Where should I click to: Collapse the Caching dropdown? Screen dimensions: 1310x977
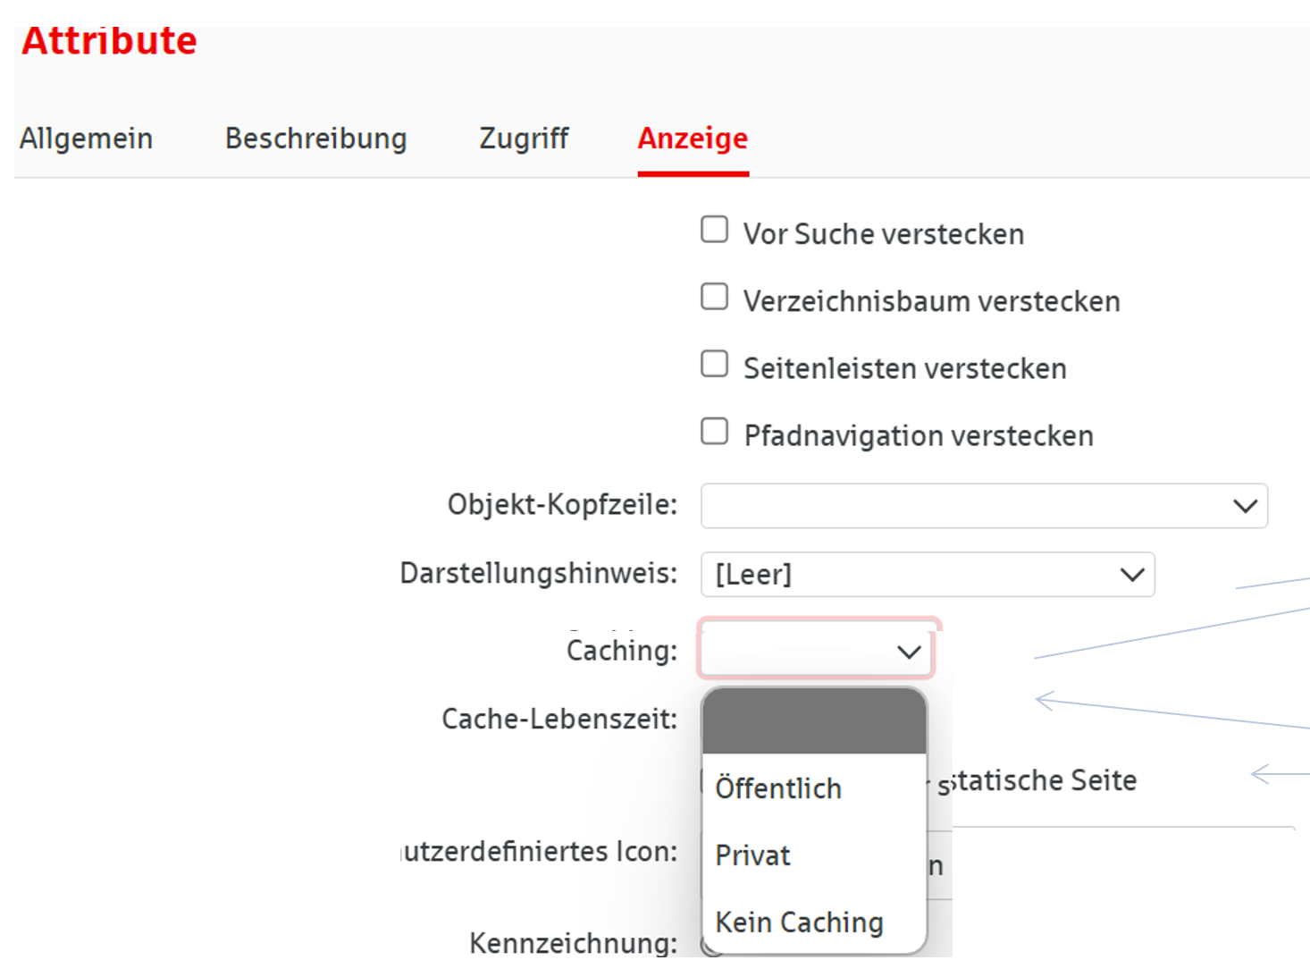tap(815, 652)
